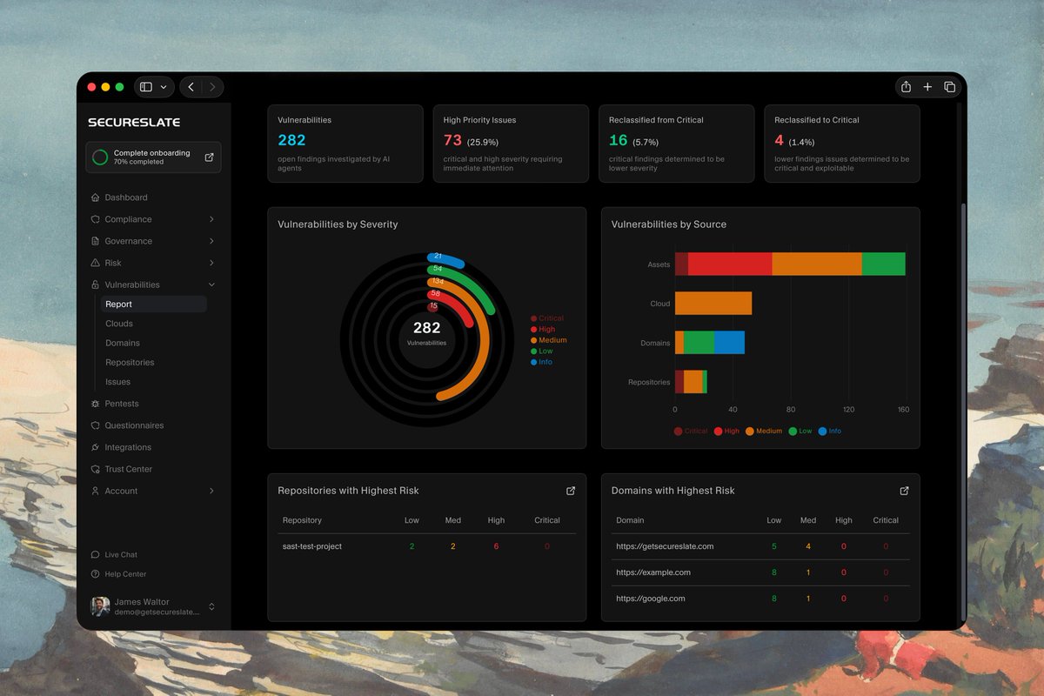This screenshot has height=696, width=1044.
Task: Click the Integrations plug icon
Action: coord(96,447)
